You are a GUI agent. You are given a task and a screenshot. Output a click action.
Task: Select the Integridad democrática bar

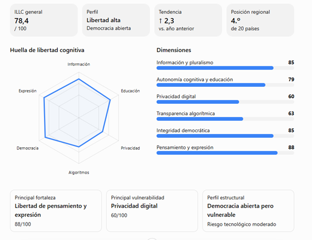pyautogui.click(x=225, y=136)
